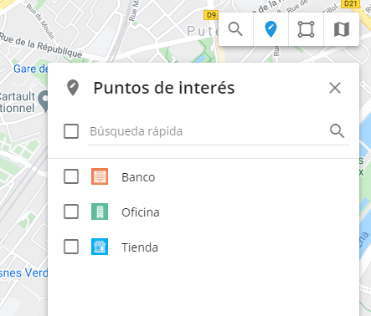Focus the Búsqueda rápida input field
This screenshot has width=371, height=316.
coord(208,131)
